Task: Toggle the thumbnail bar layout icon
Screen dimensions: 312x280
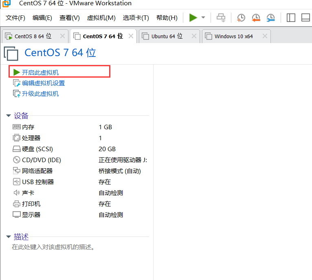Action: pos(306,17)
